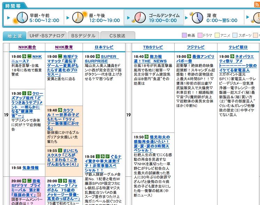Viewport: 260px width, 205px height.
Task: Click the red icon after 「陰謀の果て」
Action: tap(39, 195)
